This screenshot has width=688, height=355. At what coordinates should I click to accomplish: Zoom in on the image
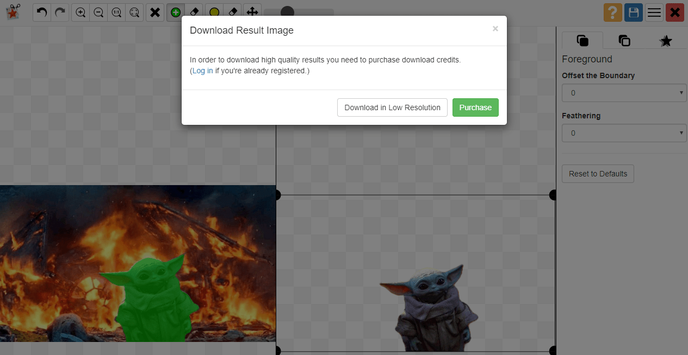coord(80,12)
